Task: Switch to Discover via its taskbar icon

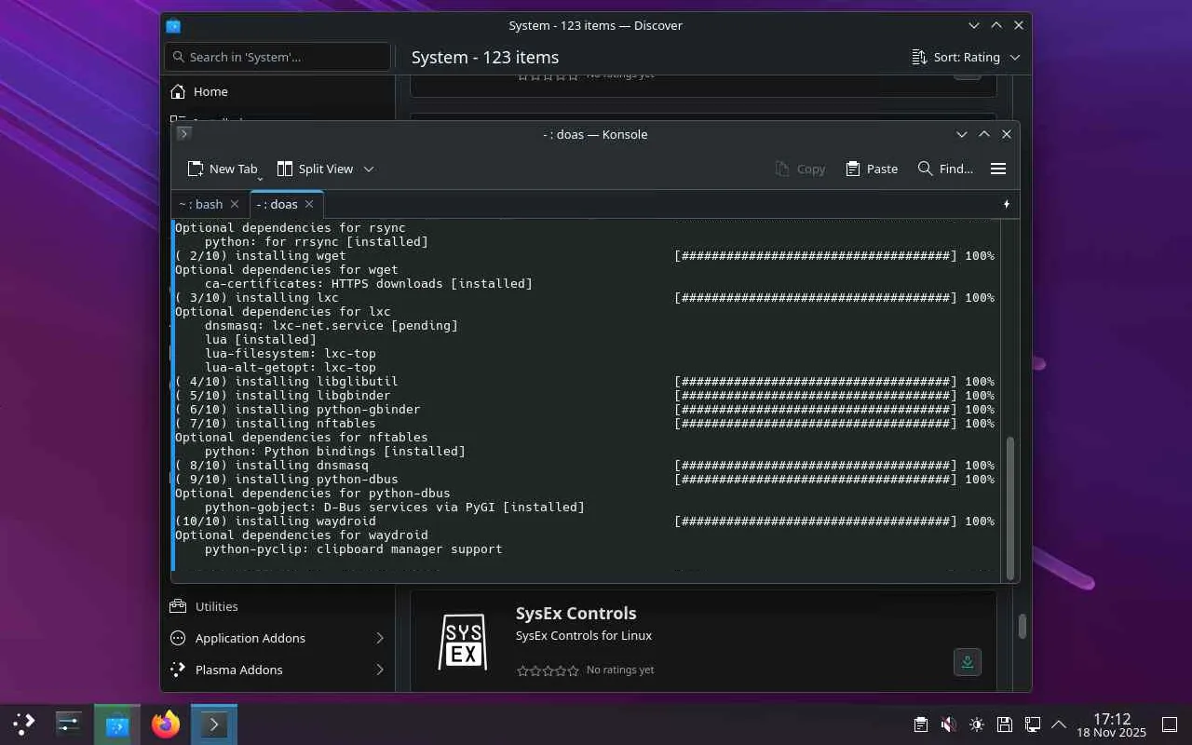Action: pyautogui.click(x=117, y=724)
